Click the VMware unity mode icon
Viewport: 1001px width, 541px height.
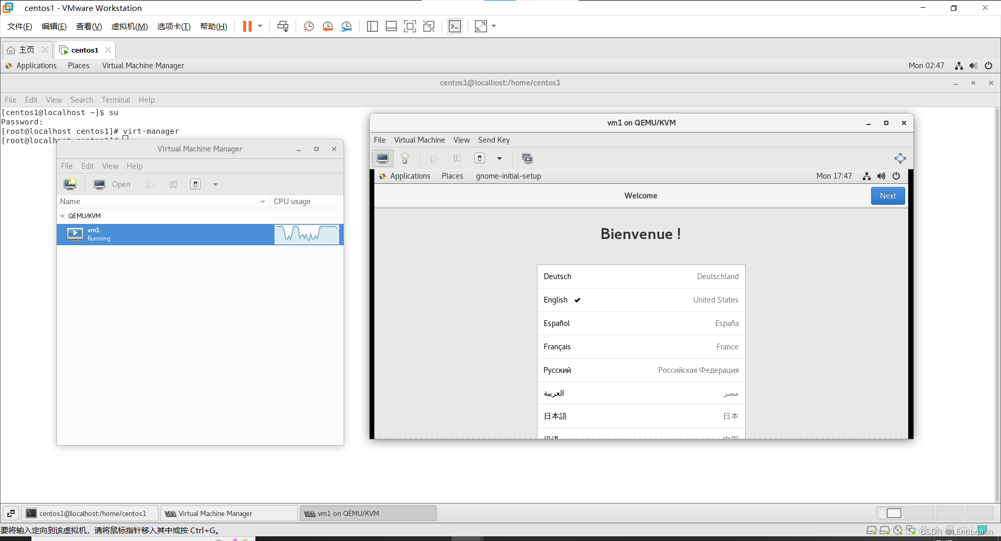[429, 27]
